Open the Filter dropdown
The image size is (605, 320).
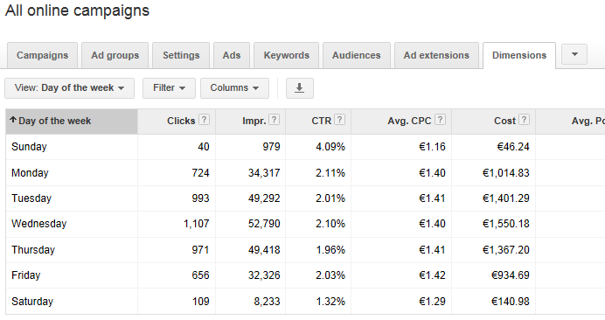(169, 88)
